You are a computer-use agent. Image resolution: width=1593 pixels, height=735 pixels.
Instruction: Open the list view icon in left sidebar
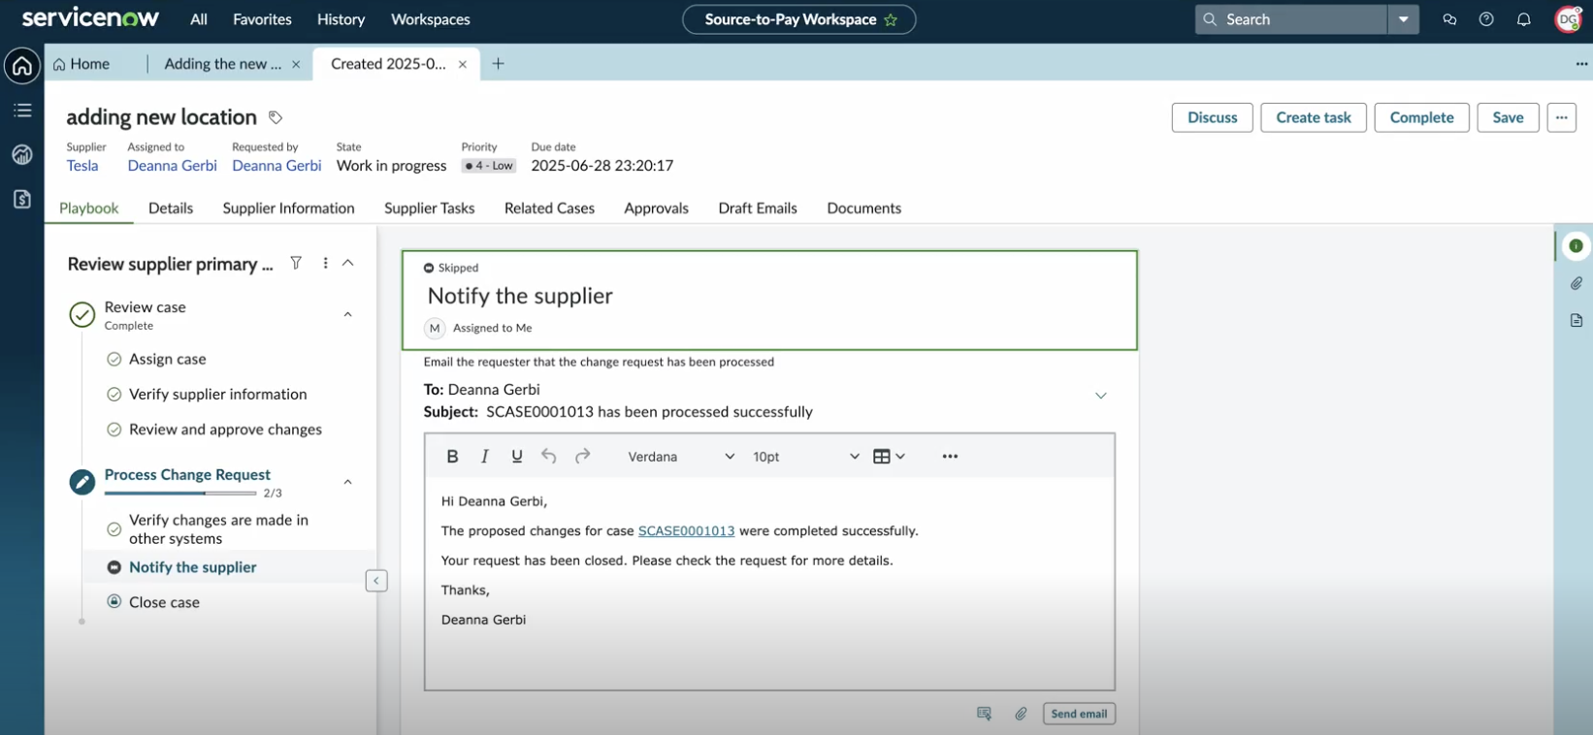pos(22,111)
